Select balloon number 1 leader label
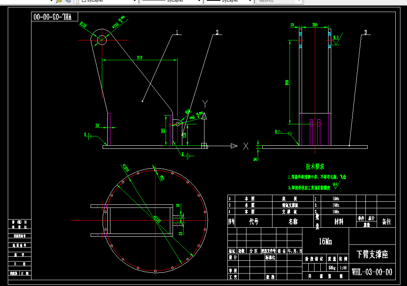Viewport: 407px width, 286px height. [177, 32]
